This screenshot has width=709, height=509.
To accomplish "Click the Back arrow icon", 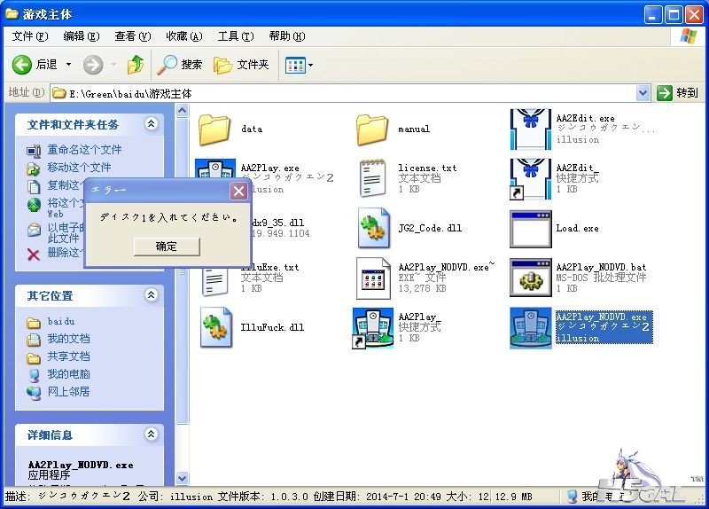I will (21, 65).
